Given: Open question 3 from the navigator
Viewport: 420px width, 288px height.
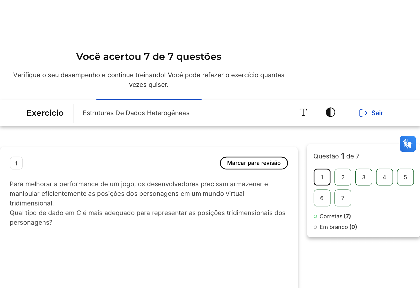Looking at the screenshot, I should pyautogui.click(x=364, y=177).
